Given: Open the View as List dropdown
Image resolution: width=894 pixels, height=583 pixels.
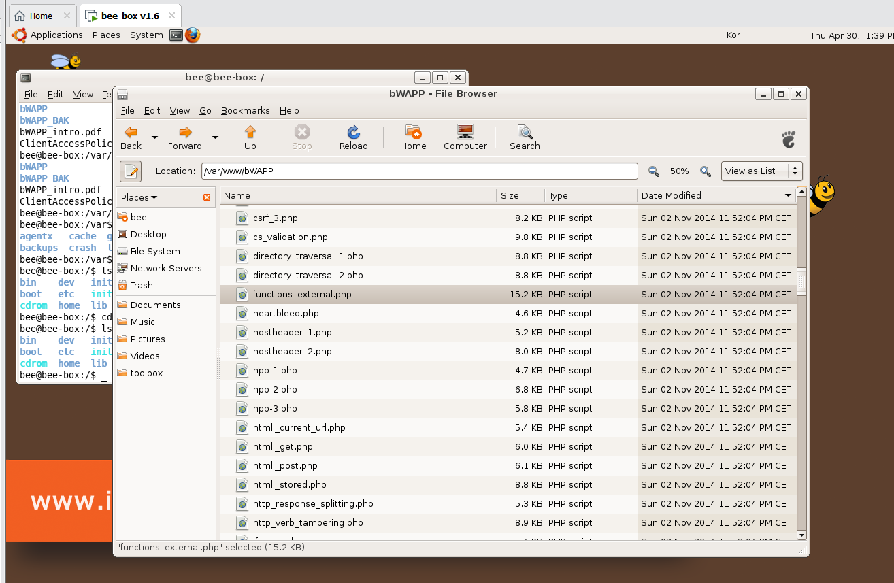Looking at the screenshot, I should coord(761,171).
